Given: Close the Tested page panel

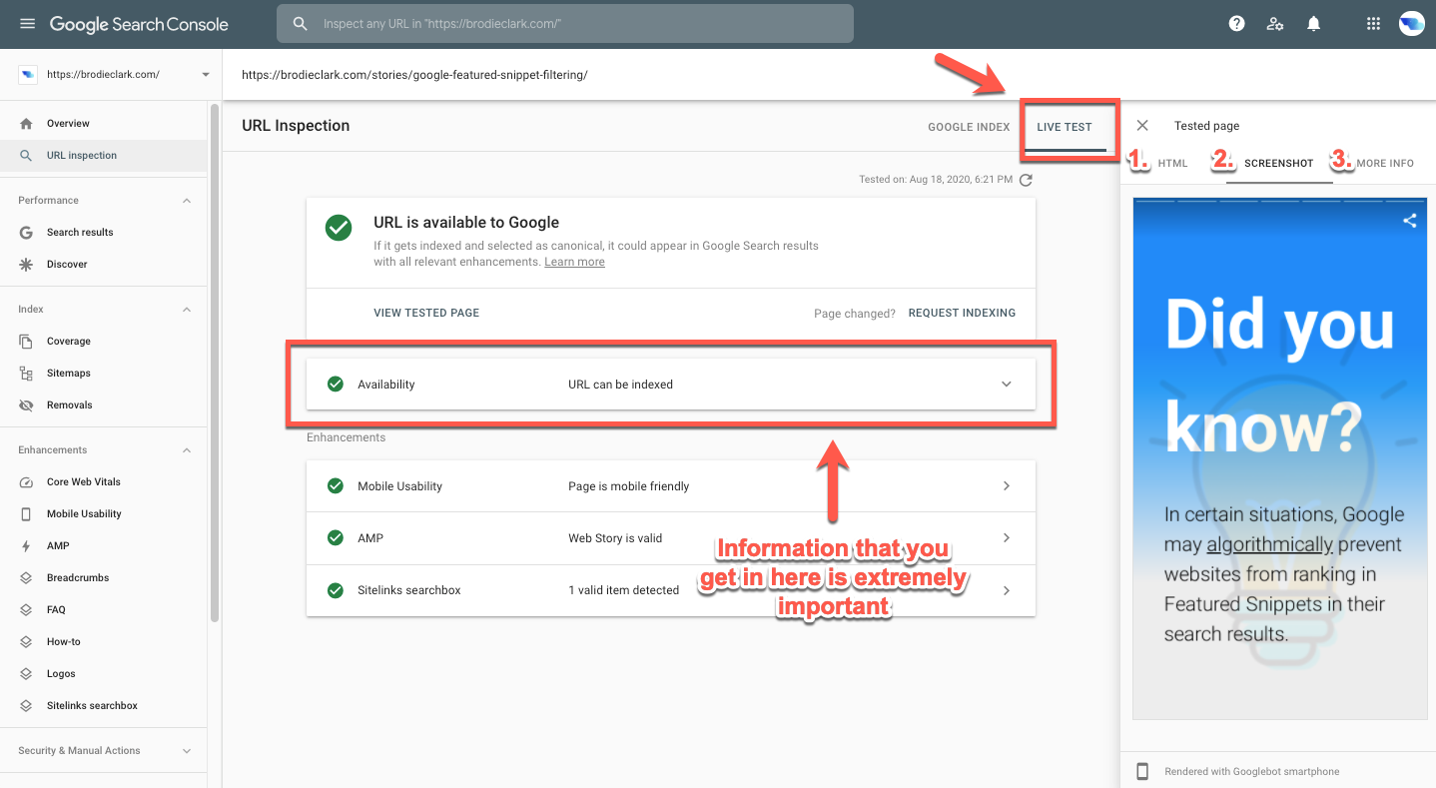Looking at the screenshot, I should point(1141,125).
